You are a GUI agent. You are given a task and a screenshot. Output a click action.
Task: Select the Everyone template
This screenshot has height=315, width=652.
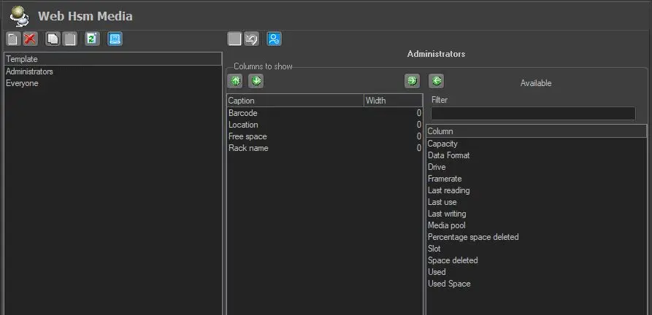tap(22, 83)
